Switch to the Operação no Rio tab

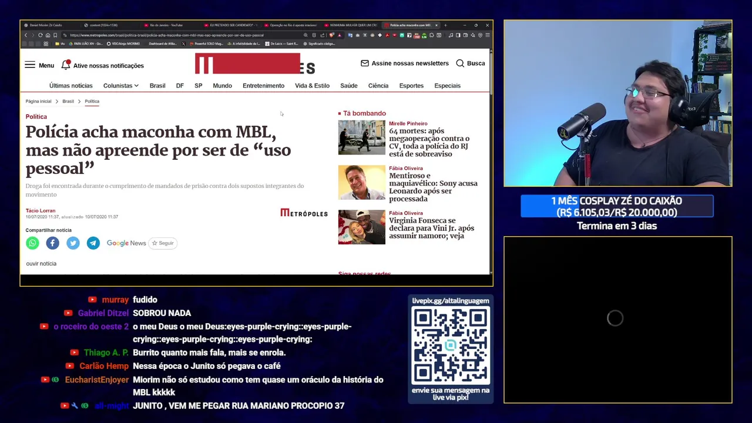pos(290,25)
